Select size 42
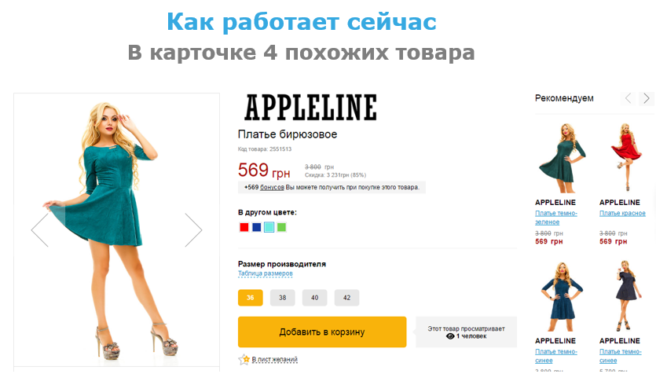The width and height of the screenshot is (656, 374). (x=346, y=298)
